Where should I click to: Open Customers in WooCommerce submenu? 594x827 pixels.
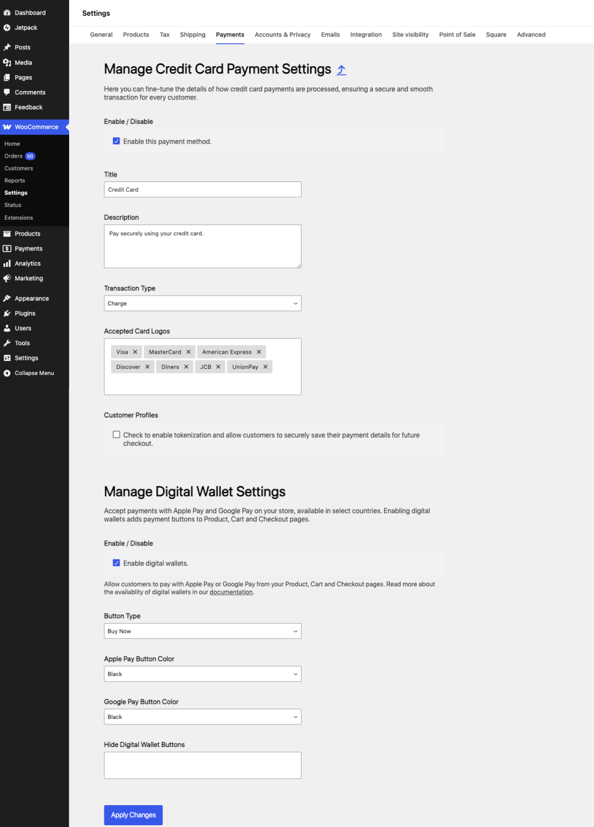pos(19,168)
